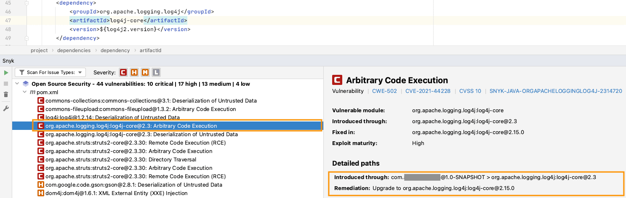Click the Remediation upgrade text
This screenshot has height=198, width=626.
coord(443,188)
